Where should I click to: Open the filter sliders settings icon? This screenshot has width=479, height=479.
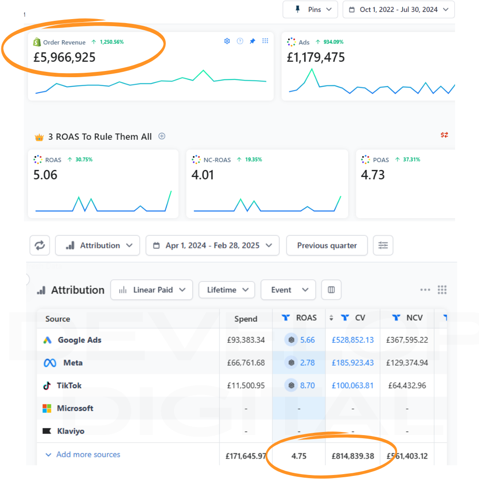[383, 245]
